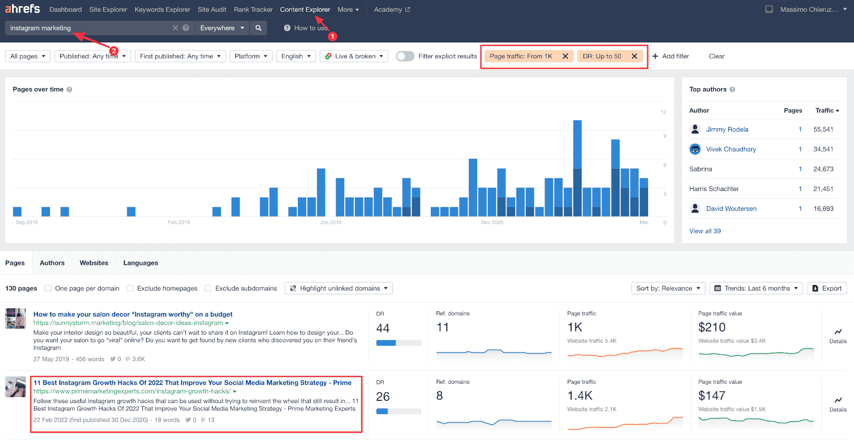
Task: Remove the Page traffic: From 1K filter
Action: coord(565,56)
